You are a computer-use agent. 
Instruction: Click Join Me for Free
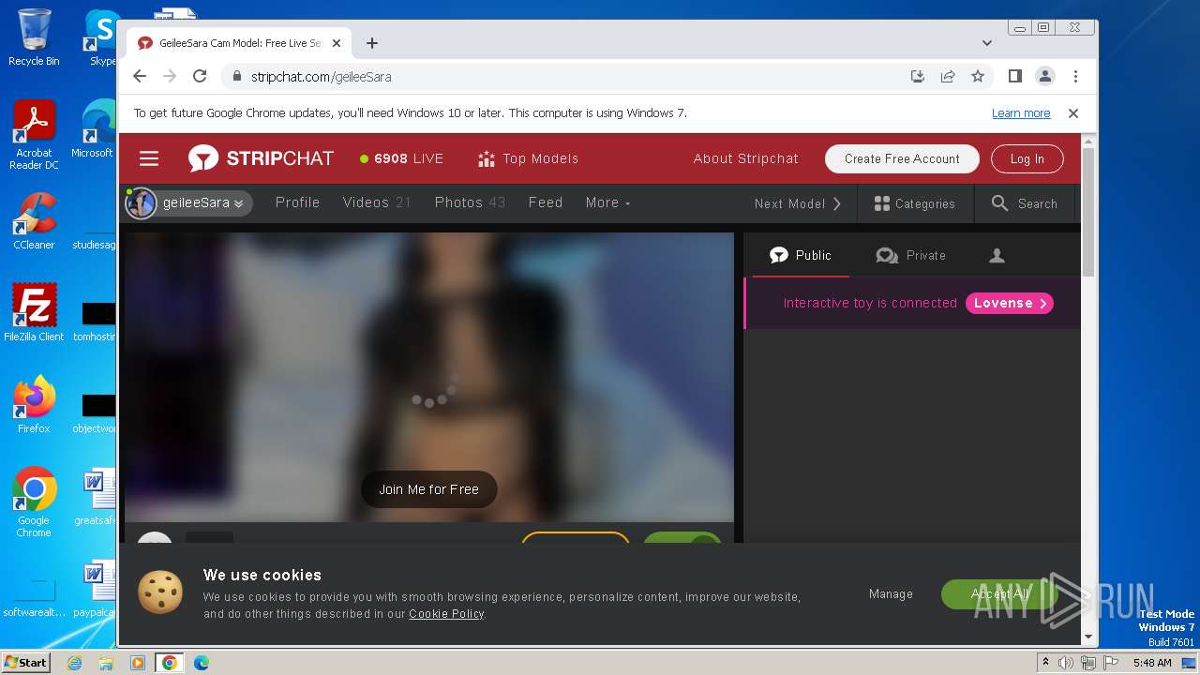pyautogui.click(x=428, y=489)
